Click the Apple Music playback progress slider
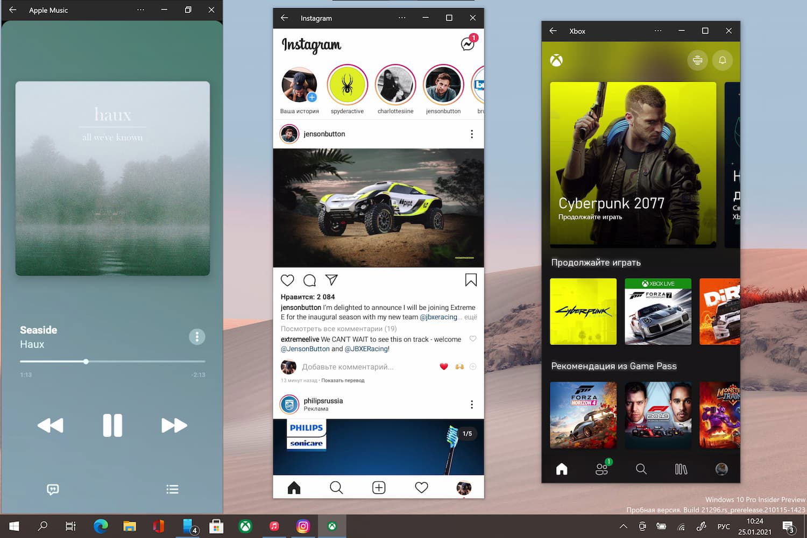This screenshot has height=538, width=807. click(112, 362)
